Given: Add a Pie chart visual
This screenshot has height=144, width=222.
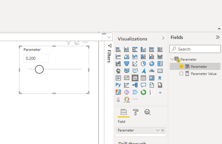Looking at the screenshot, I should coord(143,64).
